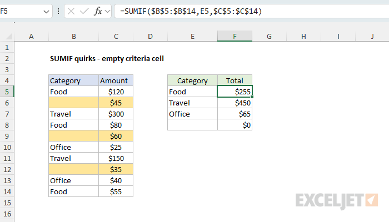
Task: Click 'Food' in cell B8
Action: click(74, 125)
